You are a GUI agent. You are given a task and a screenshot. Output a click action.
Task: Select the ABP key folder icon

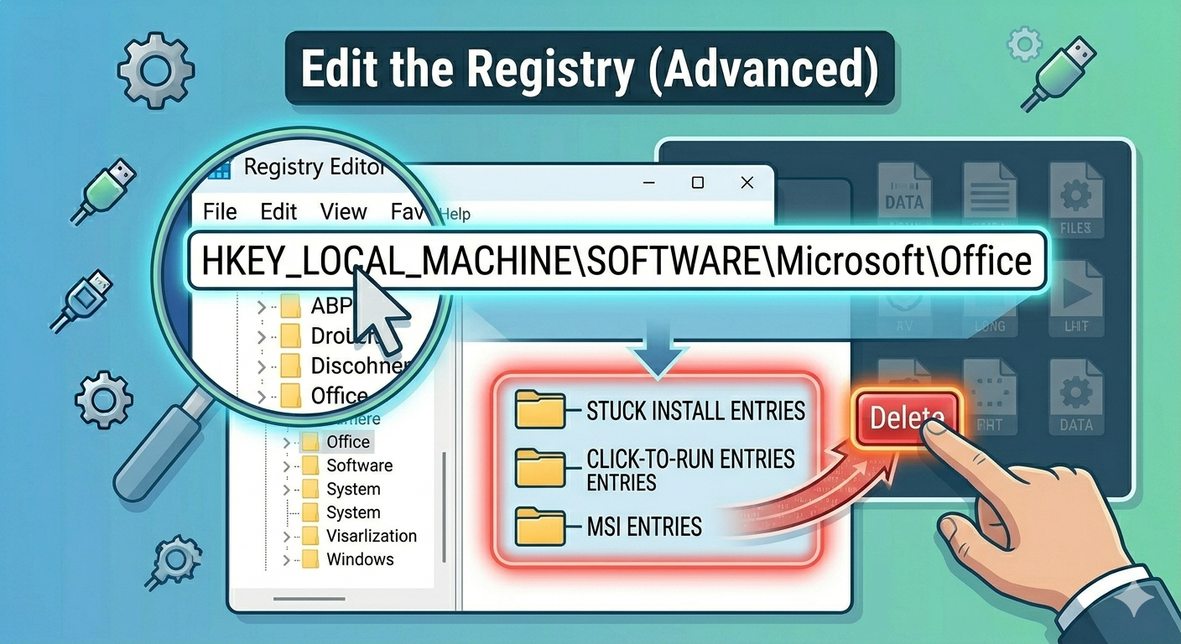(x=290, y=307)
